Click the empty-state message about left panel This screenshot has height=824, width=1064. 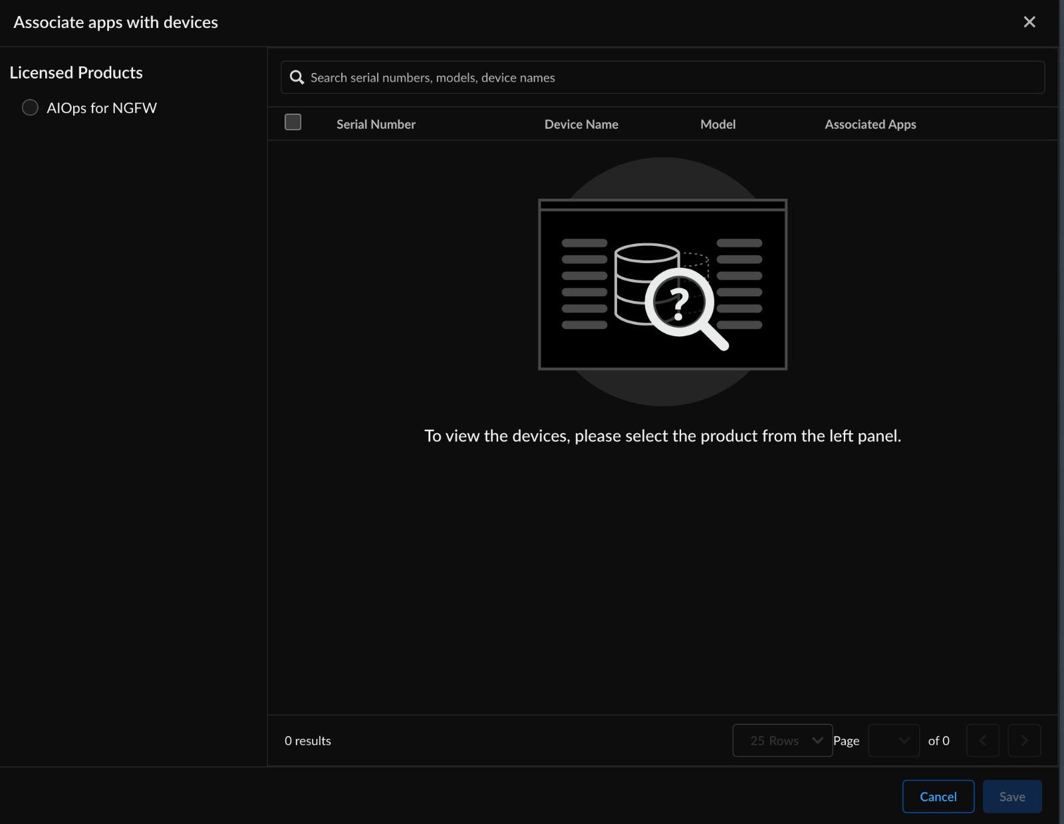click(662, 436)
